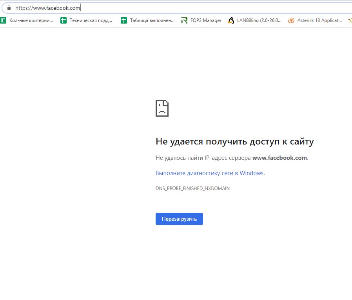Click the Перезагрузить button
The image size is (352, 300).
(x=179, y=219)
